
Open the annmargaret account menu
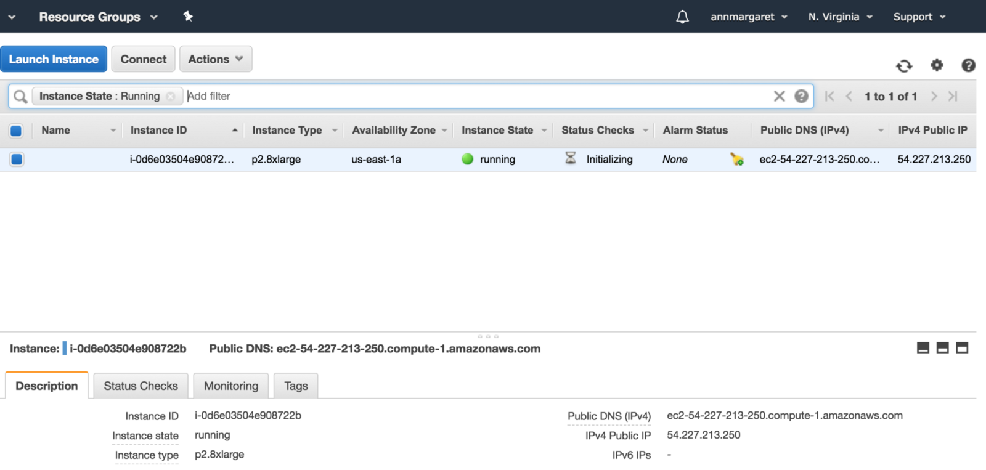749,17
